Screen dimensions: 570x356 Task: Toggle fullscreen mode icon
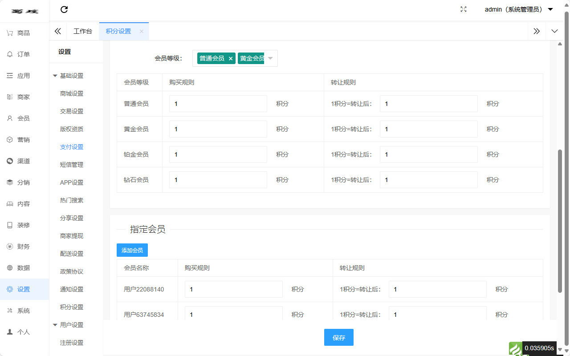click(463, 9)
